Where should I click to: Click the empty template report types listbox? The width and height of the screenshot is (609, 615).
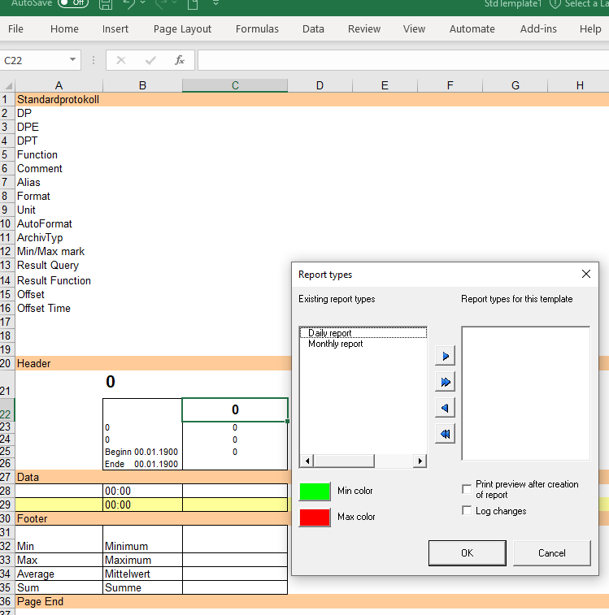point(526,393)
